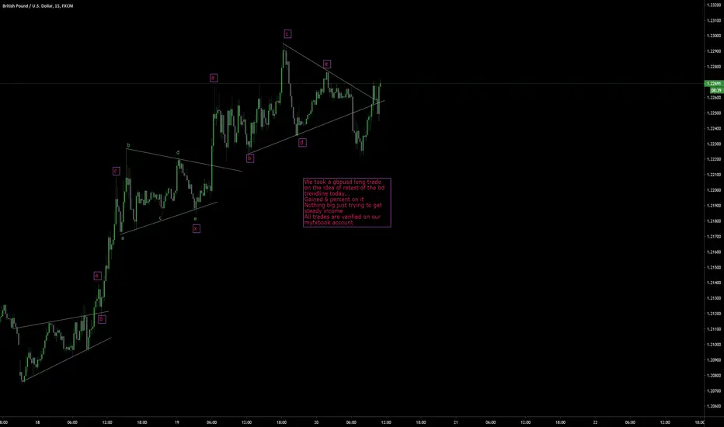Click price axis label 1.22000
The image size is (724, 427).
714,190
